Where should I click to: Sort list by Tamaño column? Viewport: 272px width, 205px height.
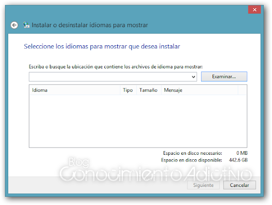coord(149,90)
